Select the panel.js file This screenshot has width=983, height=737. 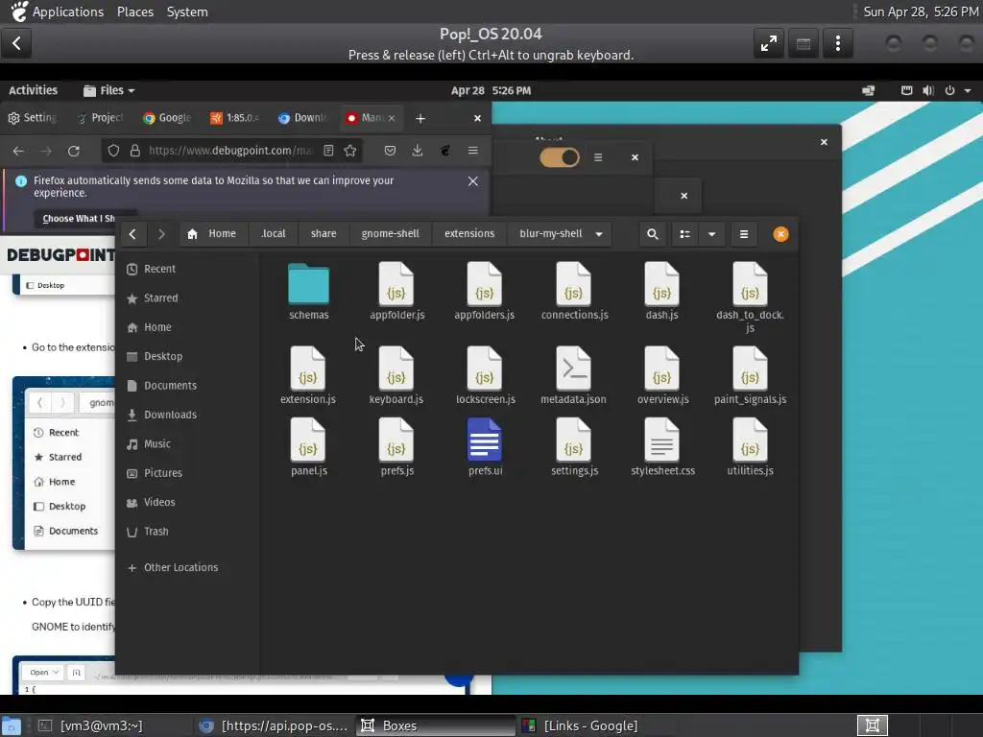pyautogui.click(x=308, y=447)
